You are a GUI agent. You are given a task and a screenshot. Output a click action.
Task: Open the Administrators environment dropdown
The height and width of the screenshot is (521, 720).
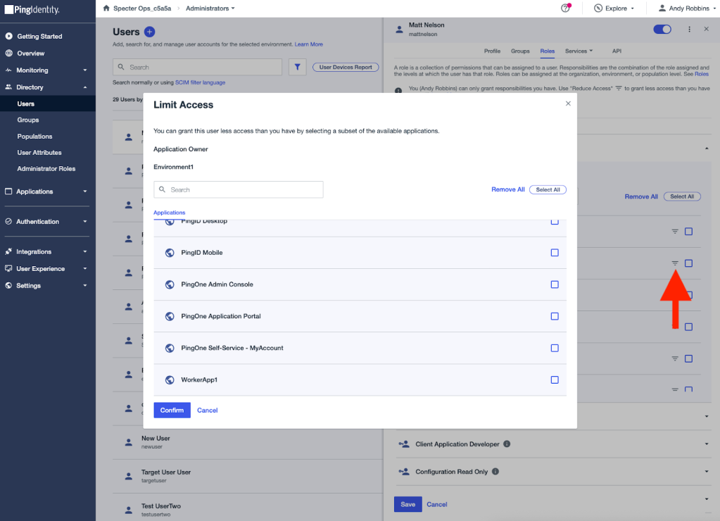click(210, 8)
